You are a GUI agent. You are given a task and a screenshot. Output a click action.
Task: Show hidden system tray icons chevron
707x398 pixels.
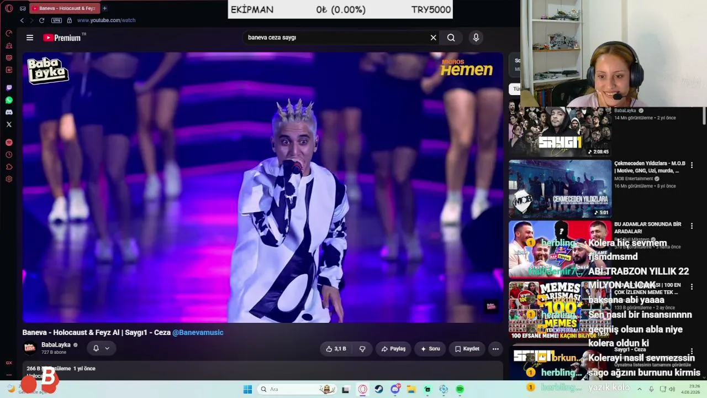click(x=641, y=389)
